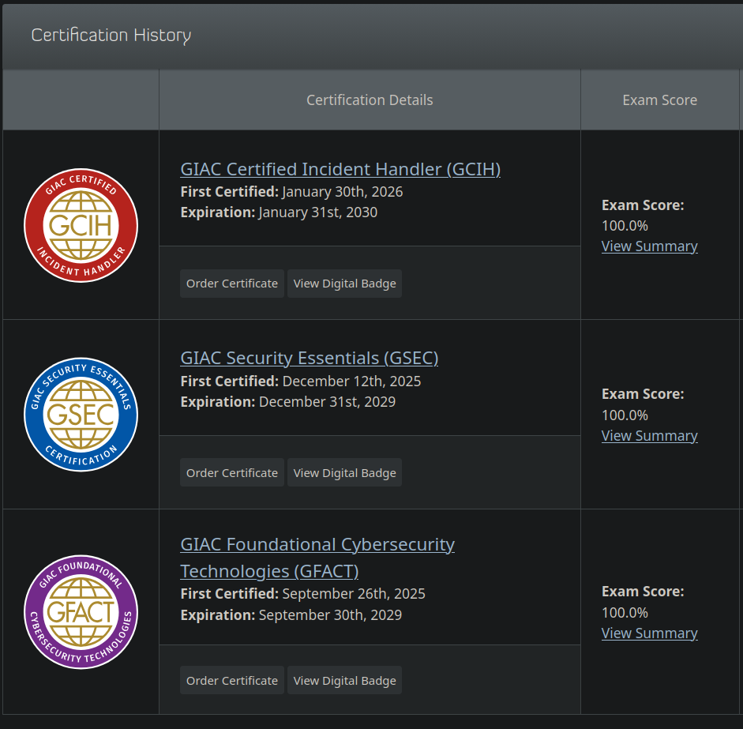Screen dimensions: 743x729
Task: Click the Certification Details column header
Action: (370, 100)
